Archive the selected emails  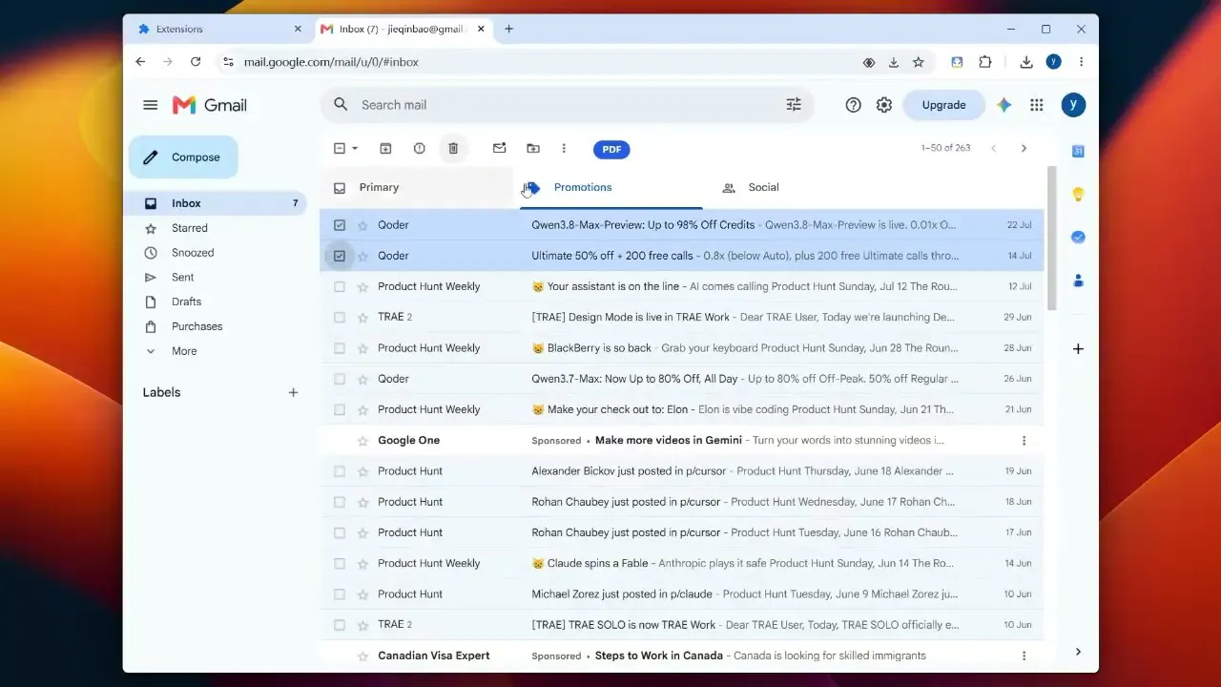click(x=385, y=149)
